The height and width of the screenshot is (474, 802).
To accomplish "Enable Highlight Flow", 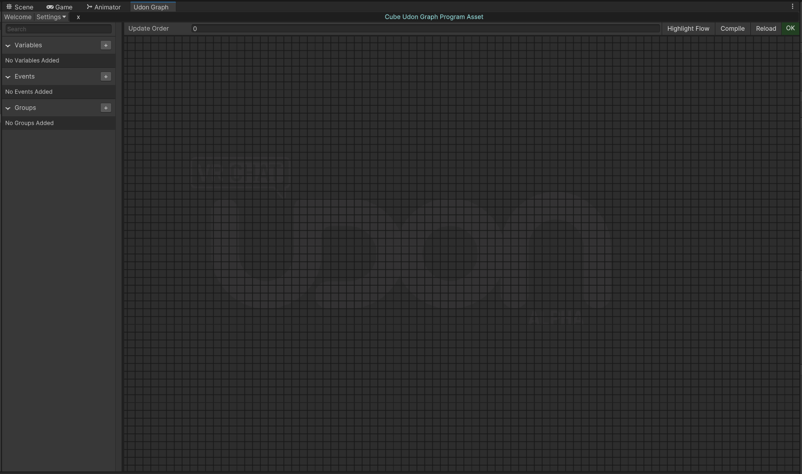I will [688, 28].
